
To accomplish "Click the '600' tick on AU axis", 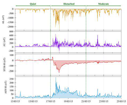I will tap(12, 35).
